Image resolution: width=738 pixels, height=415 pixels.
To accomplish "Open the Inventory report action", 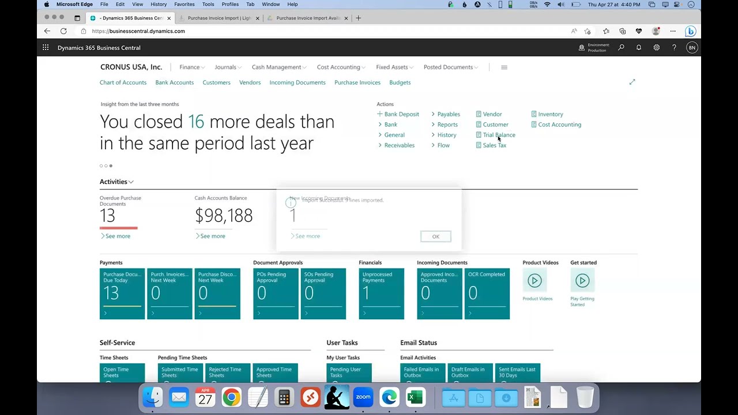I will click(x=547, y=114).
